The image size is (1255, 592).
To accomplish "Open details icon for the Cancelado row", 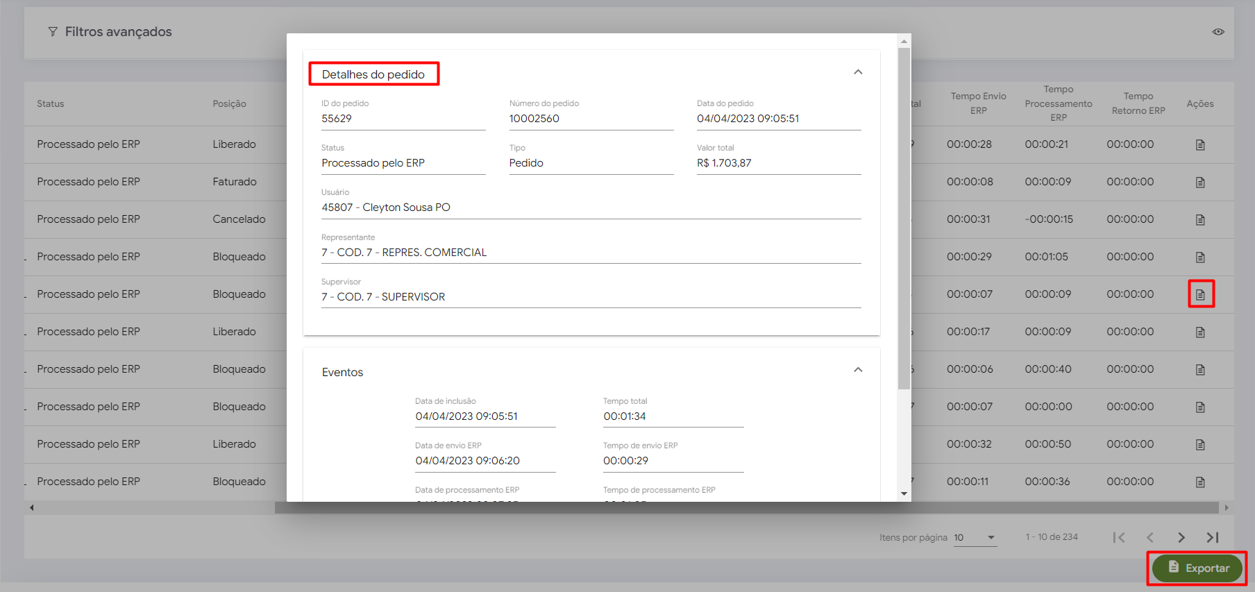I will click(1200, 220).
